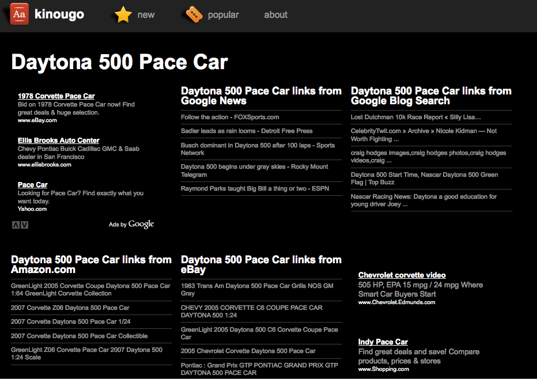The height and width of the screenshot is (379, 537).
Task: Open Pontiac Grand Prix GTP eBay listing
Action: click(259, 369)
